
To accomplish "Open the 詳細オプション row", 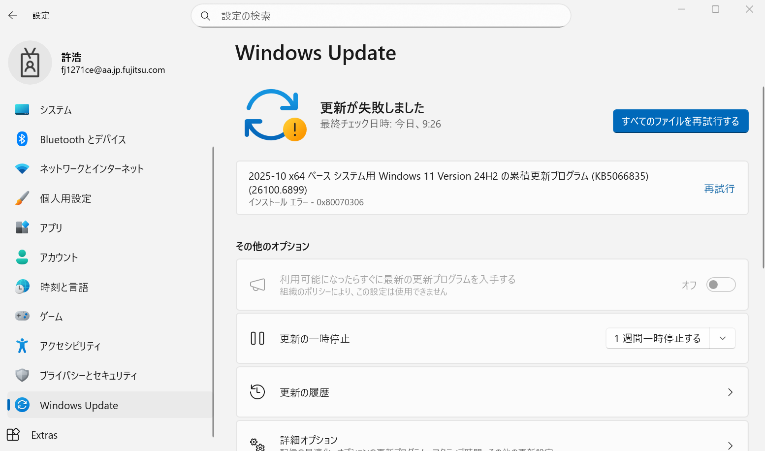I will [492, 436].
